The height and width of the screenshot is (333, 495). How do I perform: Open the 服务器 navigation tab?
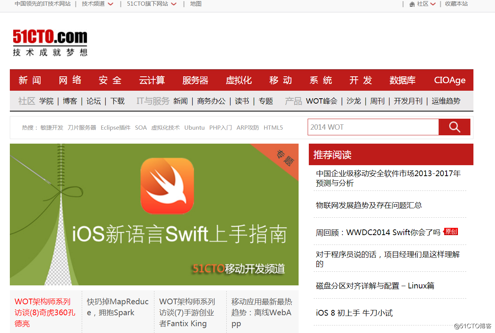pyautogui.click(x=195, y=80)
